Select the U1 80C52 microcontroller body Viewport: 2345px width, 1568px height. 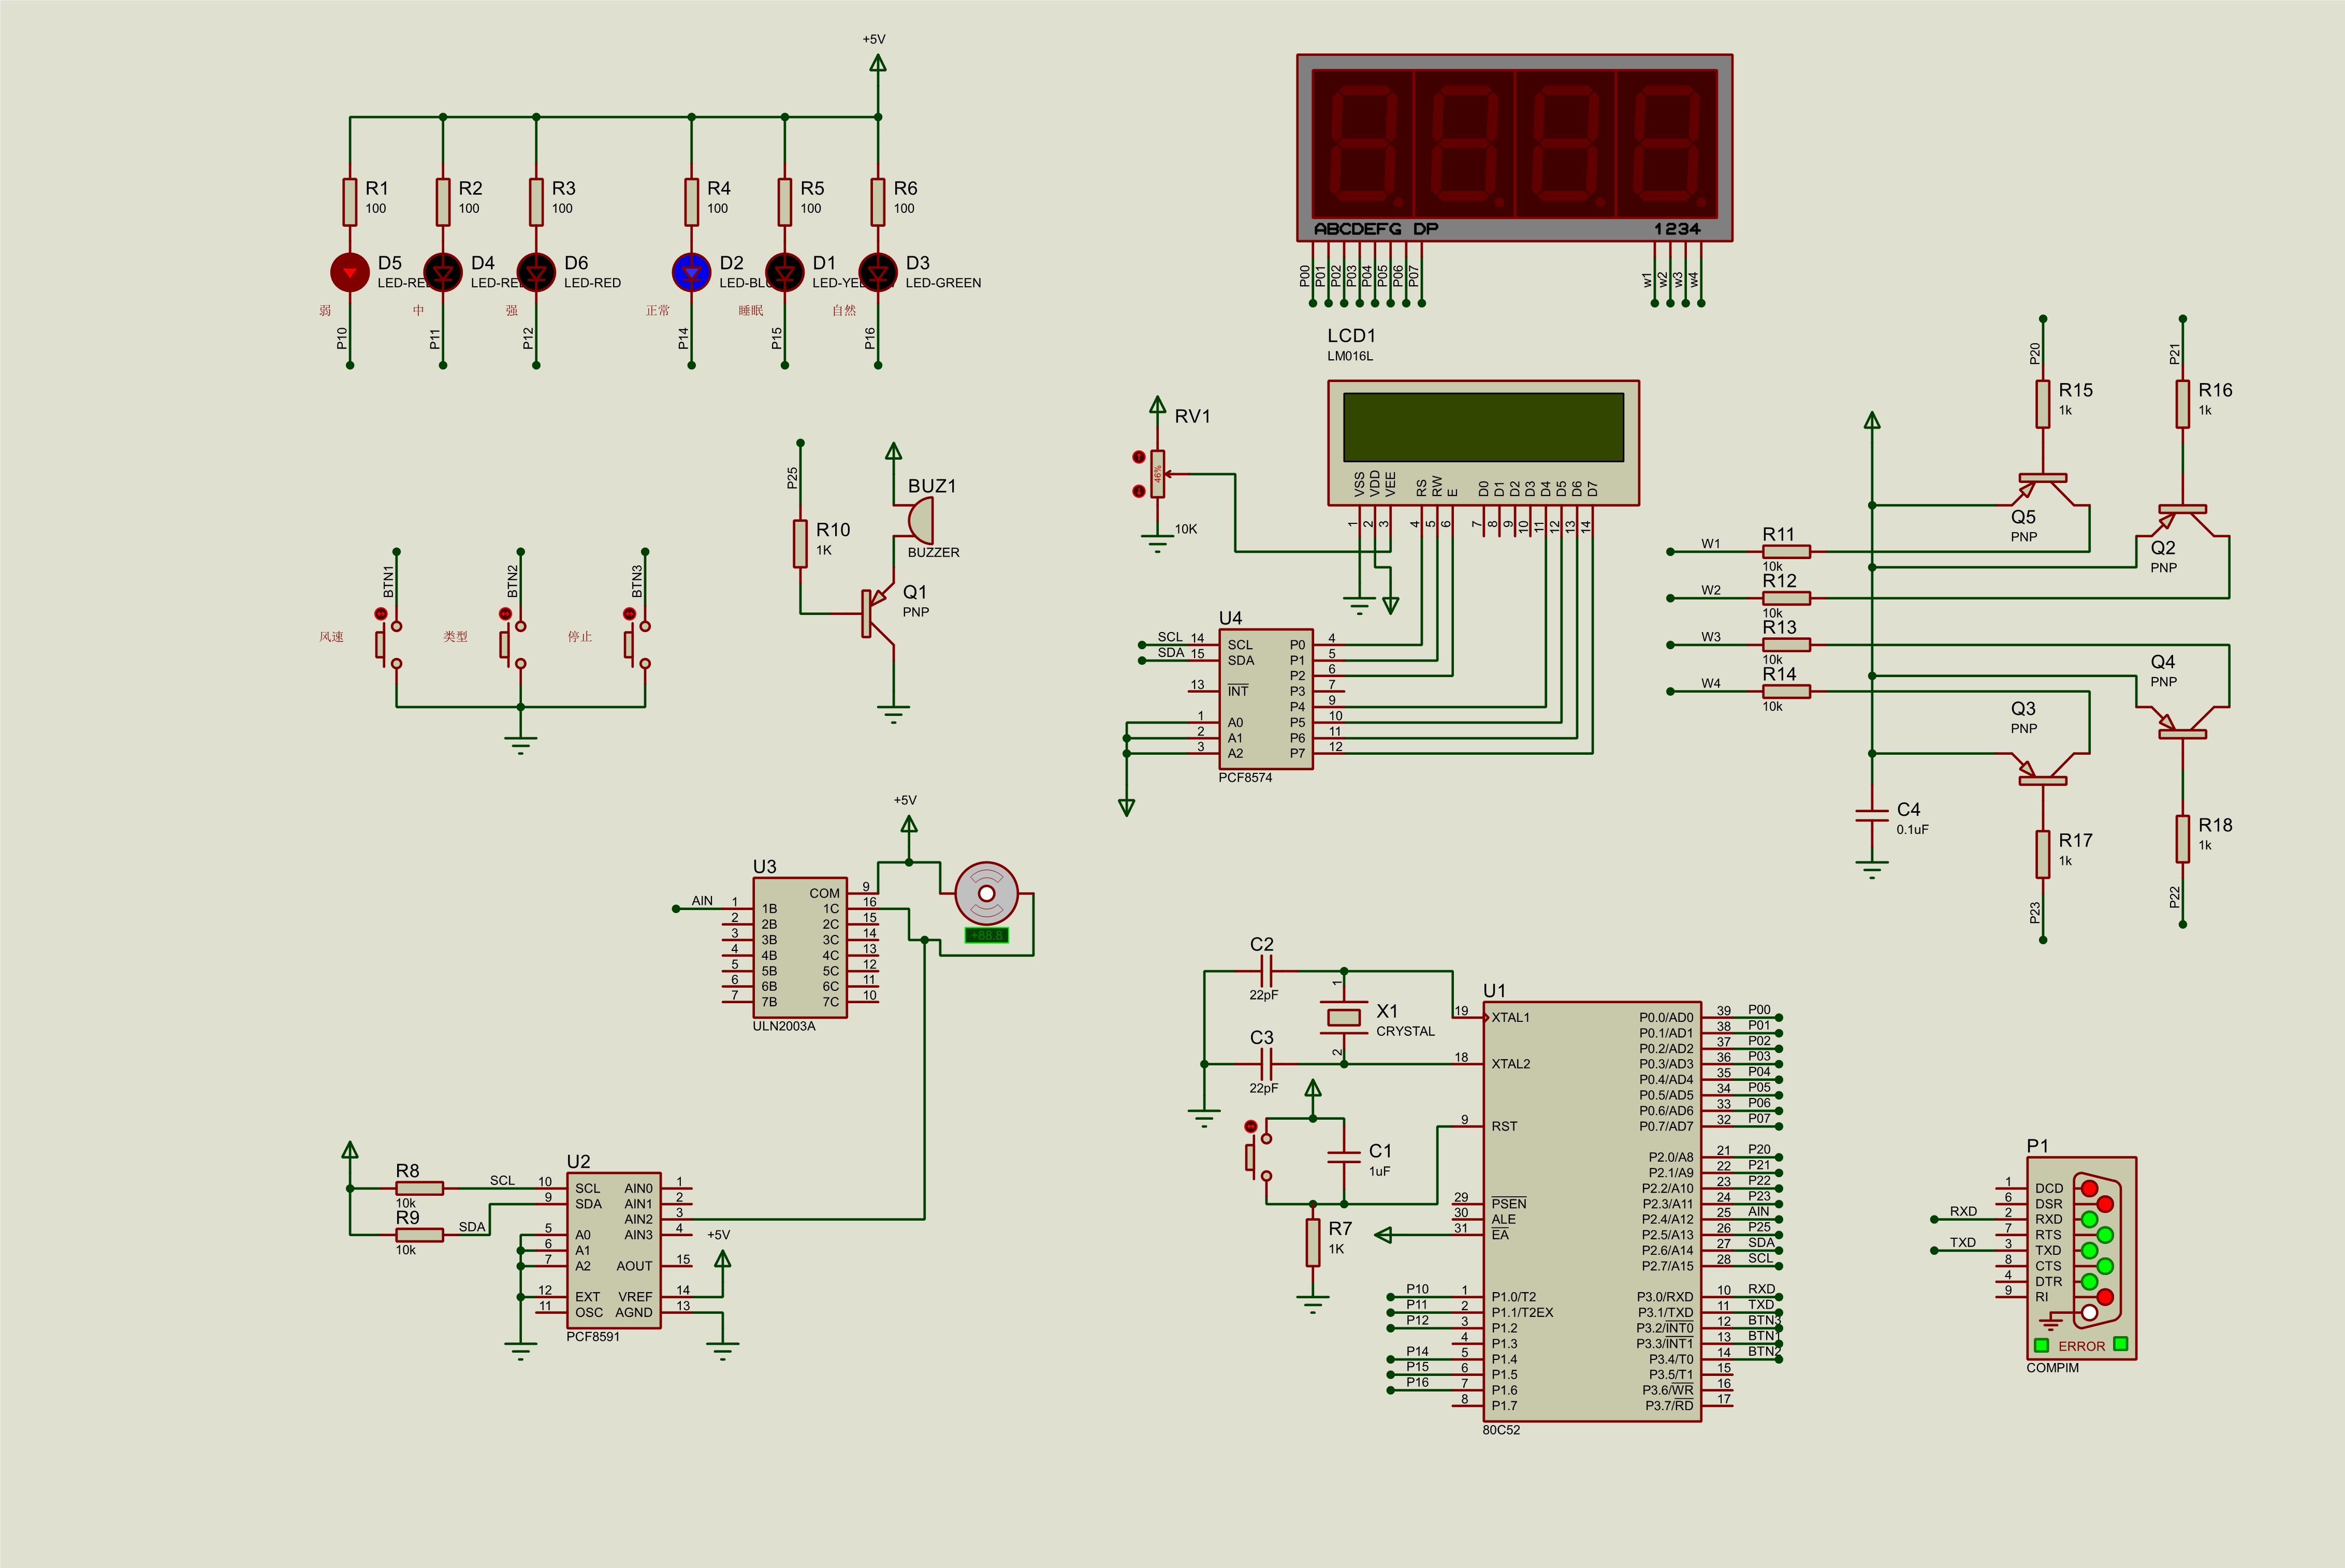click(x=1592, y=1211)
